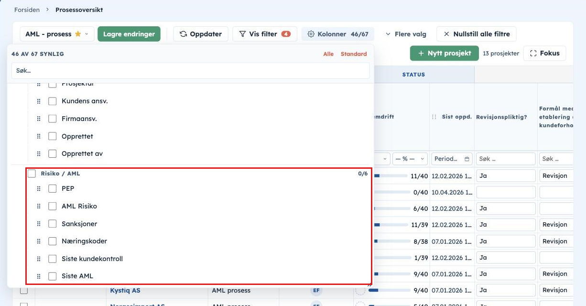The image size is (586, 306).
Task: Expand the Flere valg menu
Action: (405, 34)
